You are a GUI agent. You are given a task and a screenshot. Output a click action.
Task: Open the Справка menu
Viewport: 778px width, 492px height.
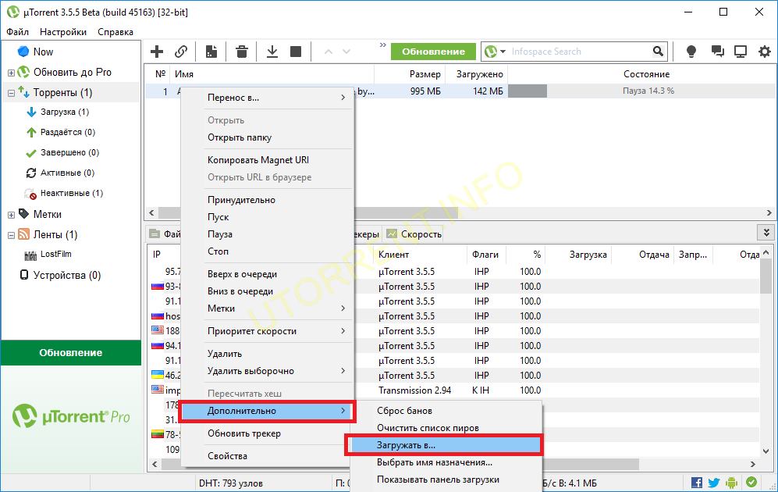[x=115, y=32]
